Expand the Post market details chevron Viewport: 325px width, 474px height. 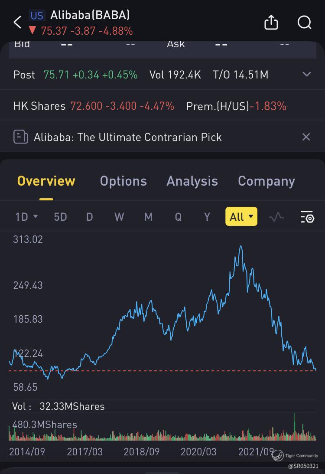point(306,74)
